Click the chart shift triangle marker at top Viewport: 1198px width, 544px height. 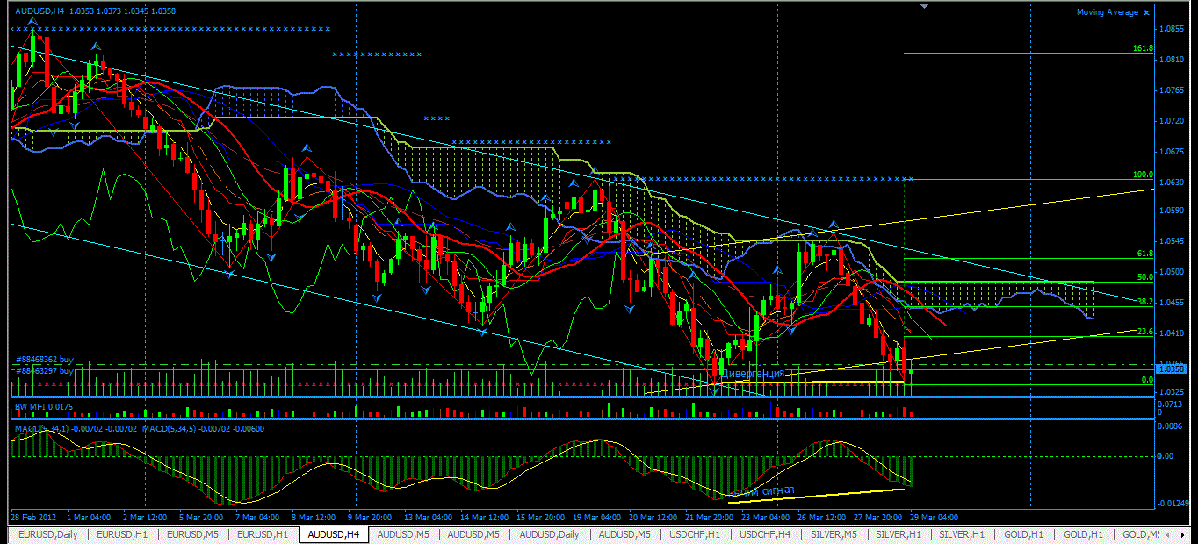[923, 5]
